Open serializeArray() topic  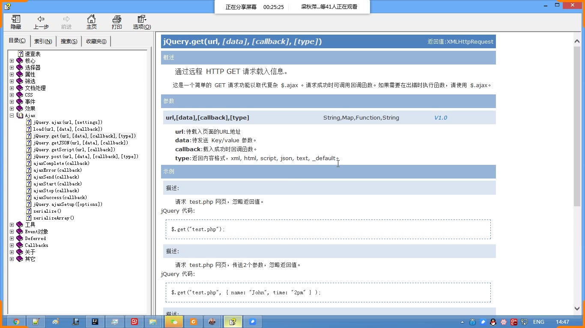[54, 218]
